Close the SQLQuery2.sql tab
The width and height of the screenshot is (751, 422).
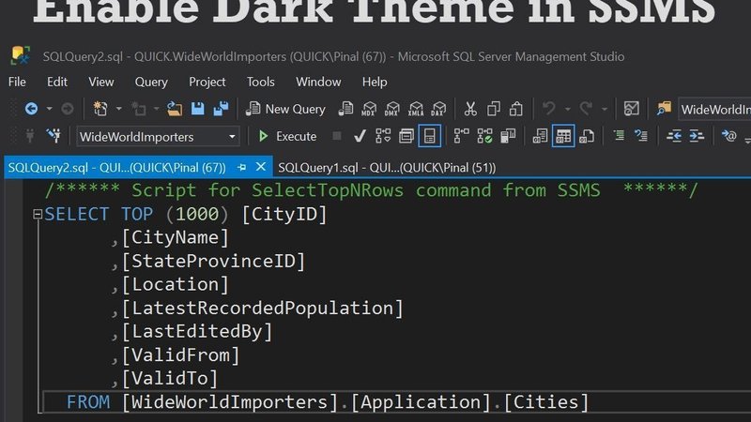pos(260,167)
